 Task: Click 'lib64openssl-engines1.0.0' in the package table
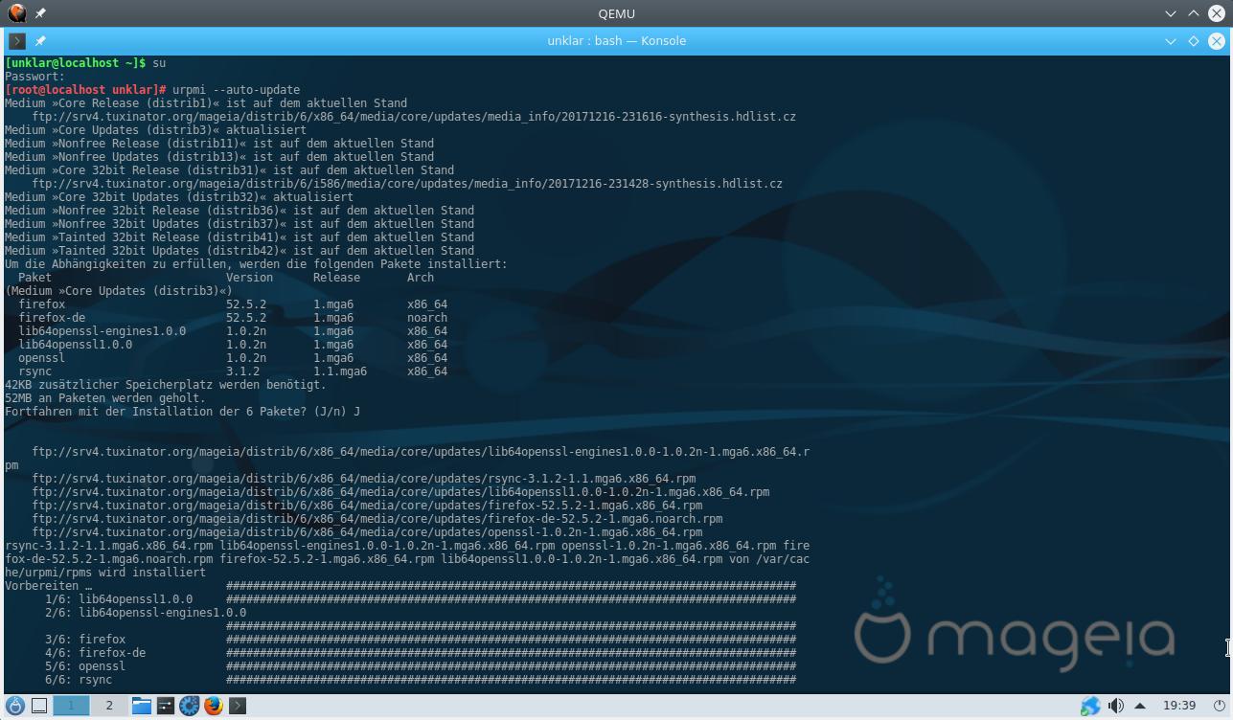(103, 331)
